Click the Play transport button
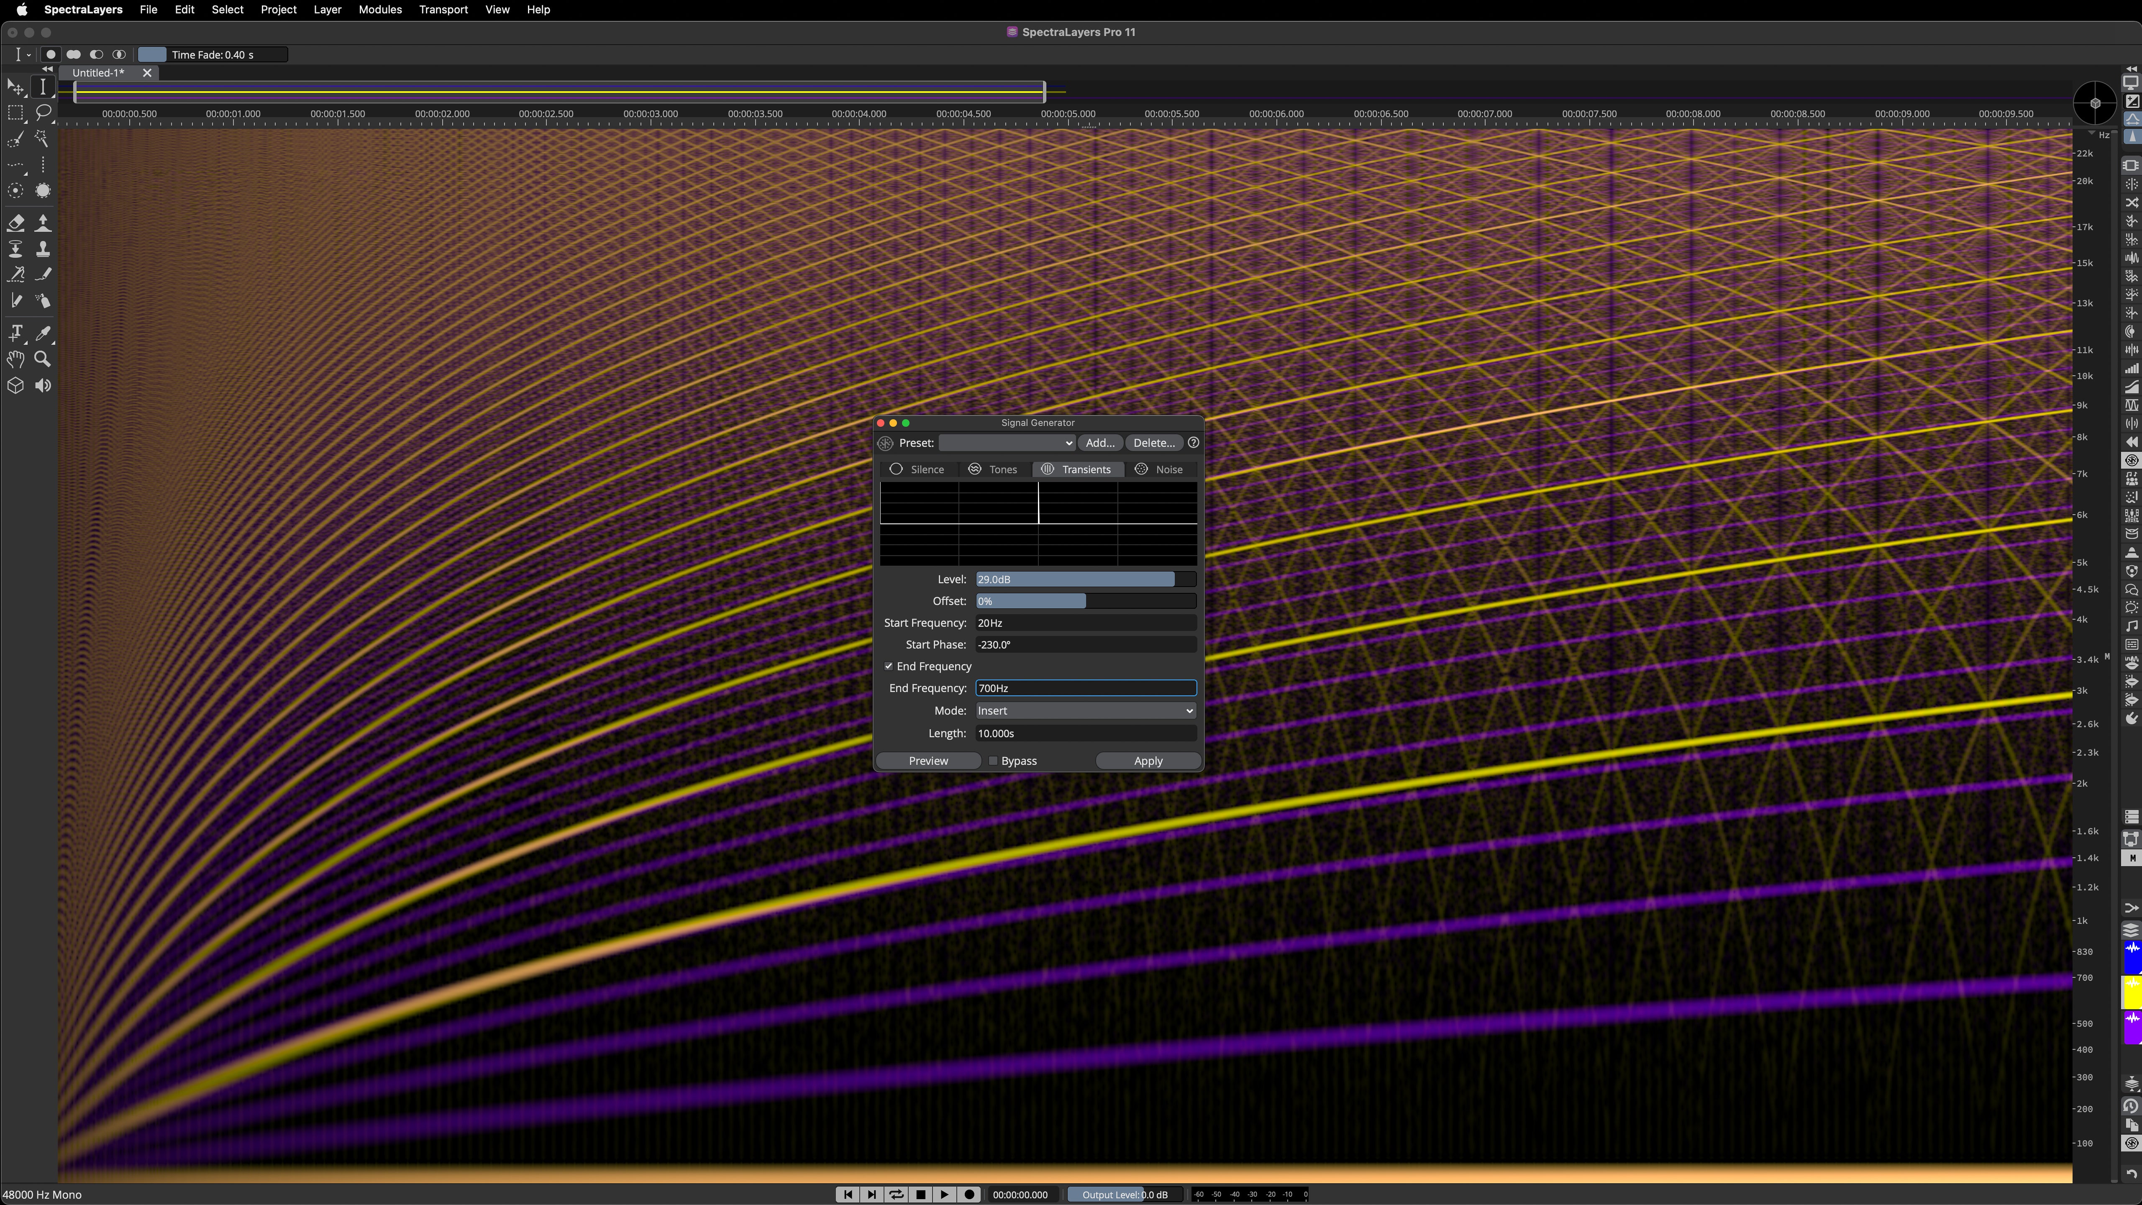The height and width of the screenshot is (1205, 2142). pyautogui.click(x=945, y=1194)
